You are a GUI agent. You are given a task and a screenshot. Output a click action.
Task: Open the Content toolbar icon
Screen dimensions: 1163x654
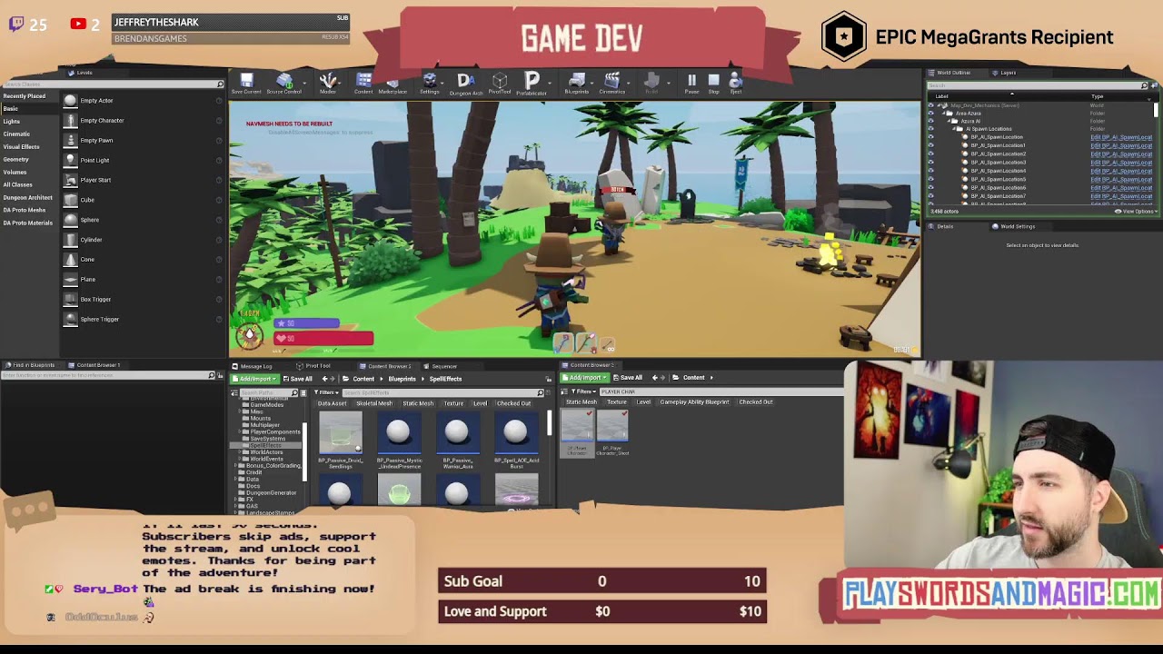click(x=363, y=84)
